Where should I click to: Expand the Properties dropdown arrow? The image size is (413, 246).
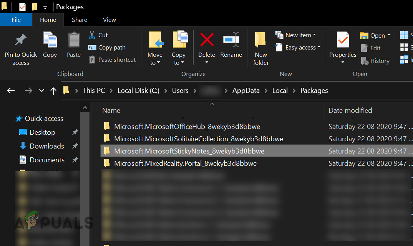343,62
